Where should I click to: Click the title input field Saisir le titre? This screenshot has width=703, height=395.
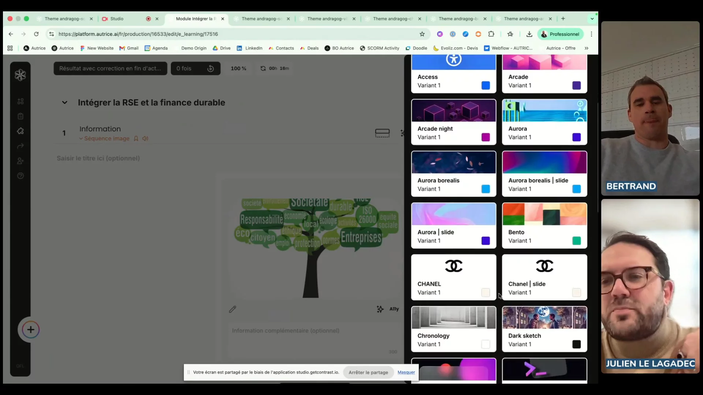98,158
